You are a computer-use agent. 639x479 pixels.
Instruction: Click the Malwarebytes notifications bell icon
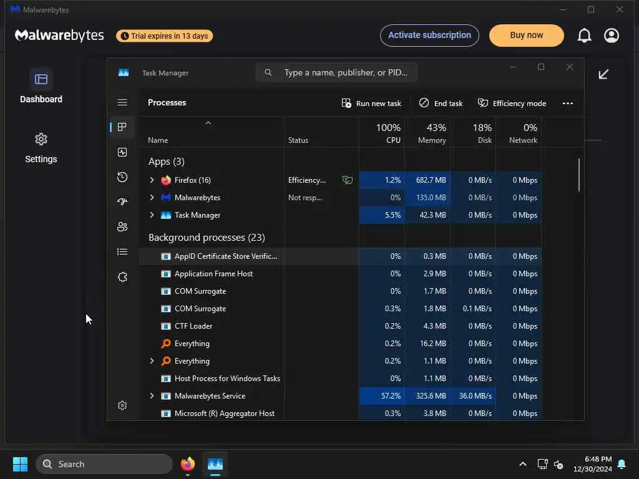(x=584, y=36)
